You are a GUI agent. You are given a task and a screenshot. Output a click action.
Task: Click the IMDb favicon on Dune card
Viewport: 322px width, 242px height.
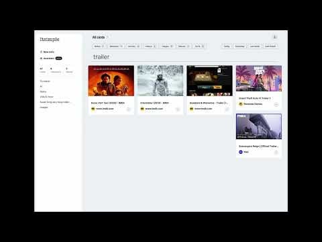pos(93,109)
